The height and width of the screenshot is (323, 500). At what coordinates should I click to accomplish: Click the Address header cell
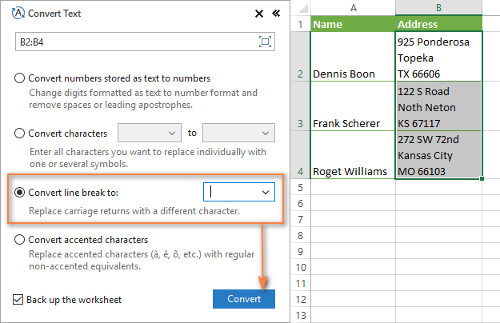coord(438,24)
